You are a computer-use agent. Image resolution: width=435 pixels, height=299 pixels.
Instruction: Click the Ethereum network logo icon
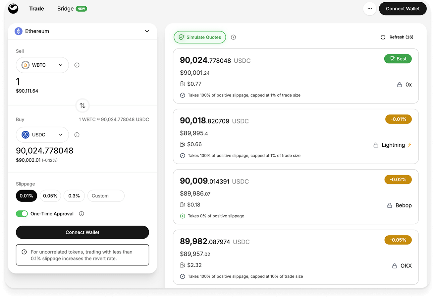19,31
